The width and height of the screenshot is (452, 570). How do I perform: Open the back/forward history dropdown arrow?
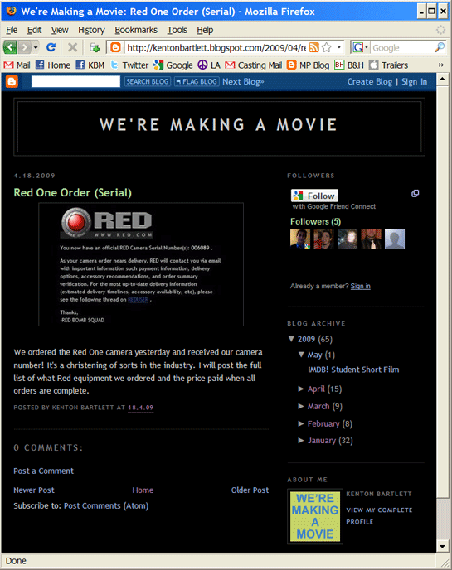[x=36, y=47]
